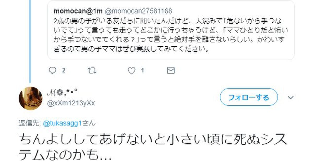
Task: Open the tweet options chevron menu
Action: point(291,98)
